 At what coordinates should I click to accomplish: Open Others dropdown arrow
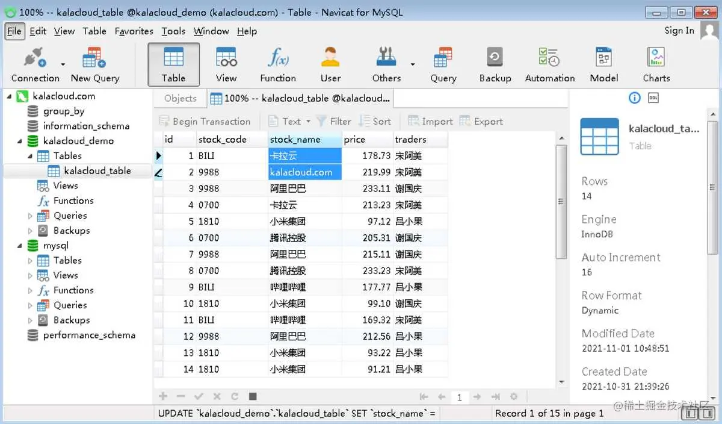[x=412, y=64]
